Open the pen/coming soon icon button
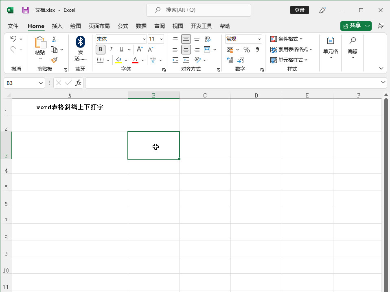The height and width of the screenshot is (292, 390). [x=322, y=10]
